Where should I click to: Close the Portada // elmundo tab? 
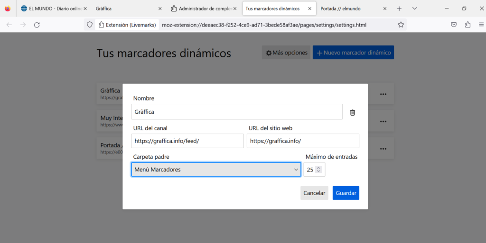tap(384, 9)
